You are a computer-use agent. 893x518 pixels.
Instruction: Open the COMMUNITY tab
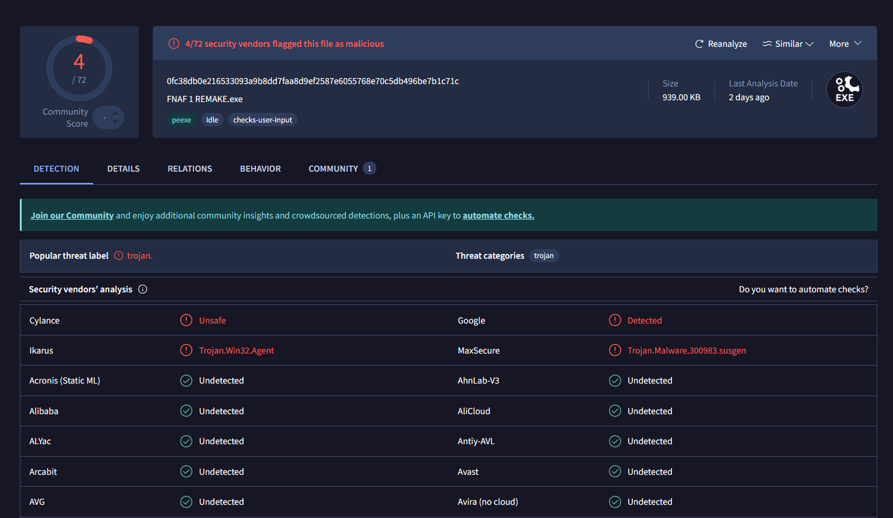342,169
